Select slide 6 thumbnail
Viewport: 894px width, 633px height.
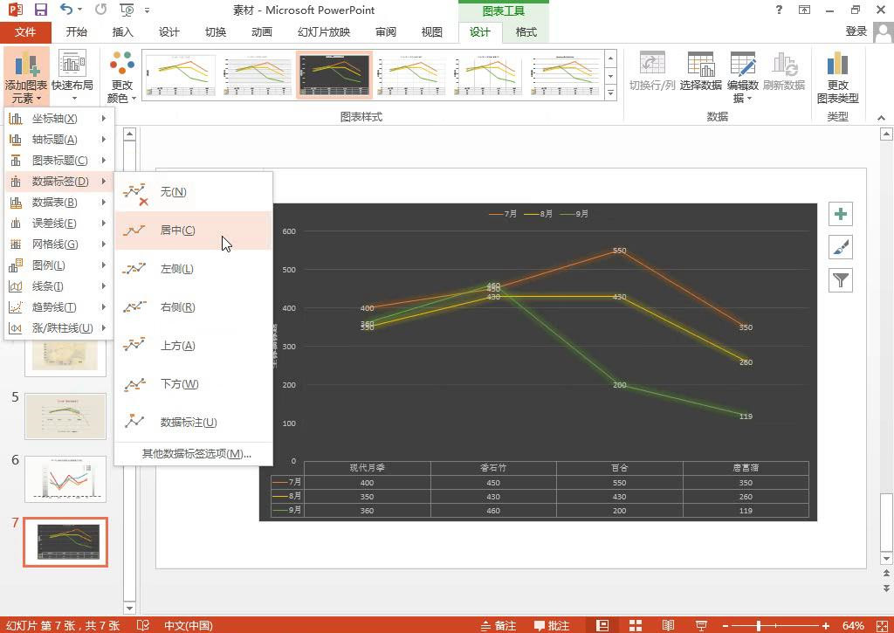65,479
